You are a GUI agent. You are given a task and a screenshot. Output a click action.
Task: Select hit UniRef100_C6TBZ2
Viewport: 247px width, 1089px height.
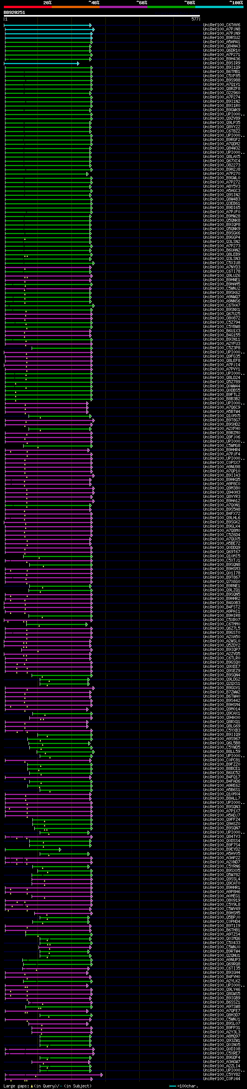click(x=222, y=131)
